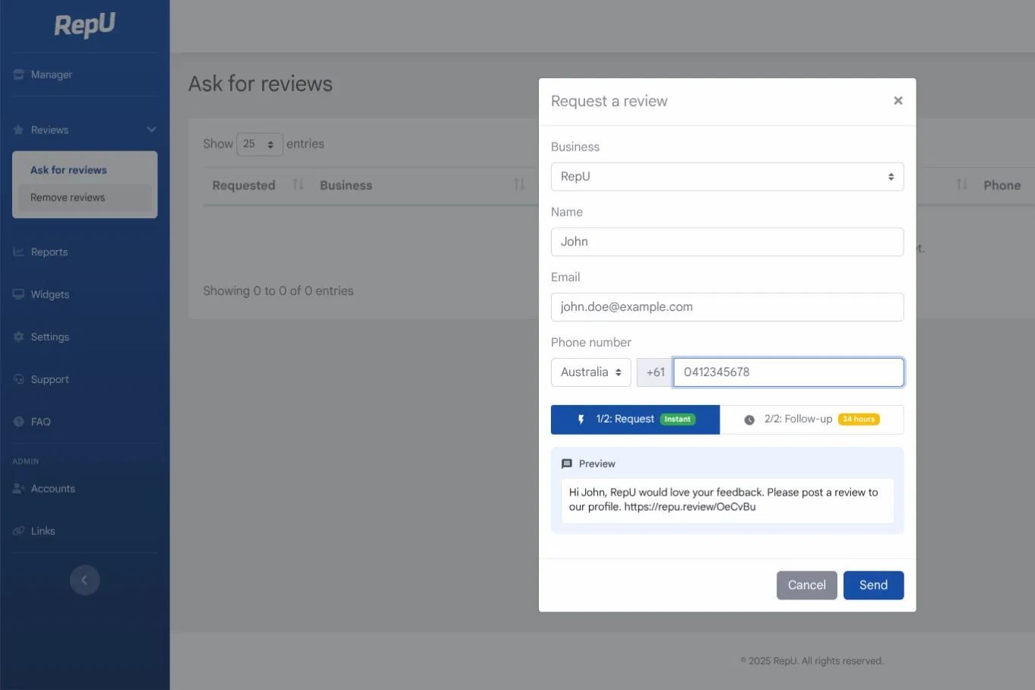1035x690 pixels.
Task: Close the Request a review dialog
Action: click(x=898, y=100)
